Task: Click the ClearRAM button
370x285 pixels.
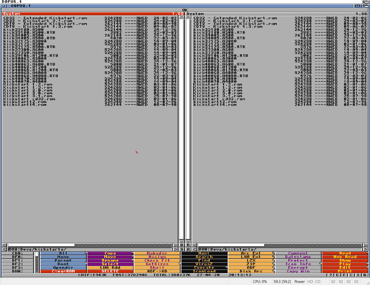Action: (63, 271)
